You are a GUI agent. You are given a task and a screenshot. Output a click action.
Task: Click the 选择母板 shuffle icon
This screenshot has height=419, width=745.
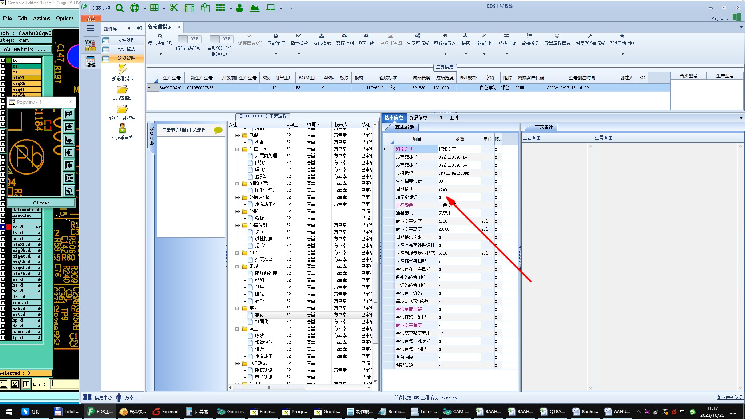507,36
